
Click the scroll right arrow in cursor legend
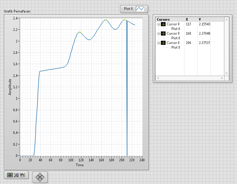click(222, 78)
